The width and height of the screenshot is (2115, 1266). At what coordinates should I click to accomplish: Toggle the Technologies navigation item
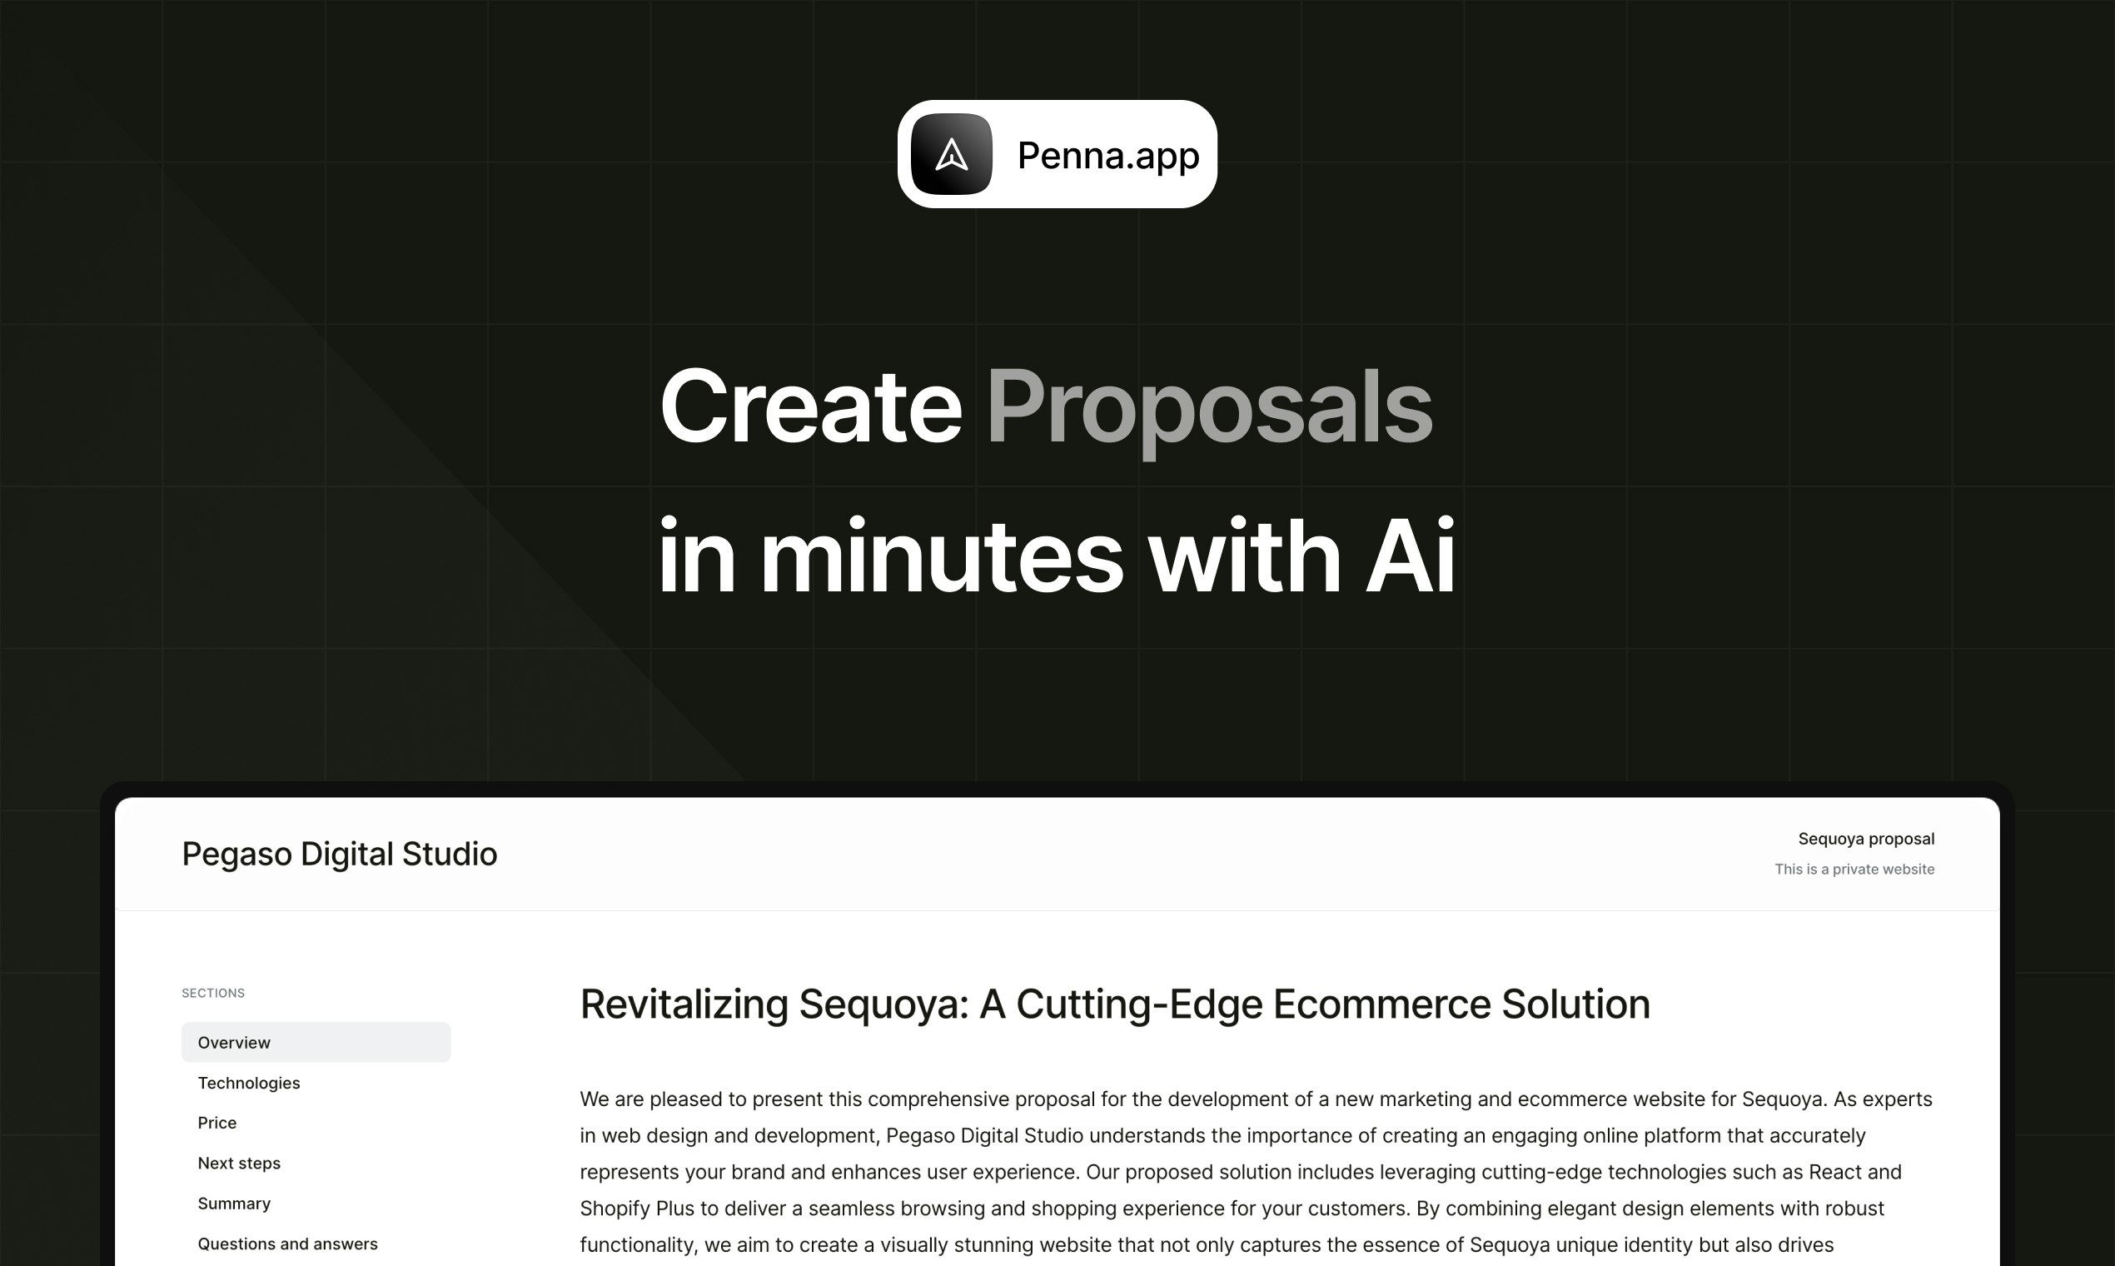[249, 1082]
